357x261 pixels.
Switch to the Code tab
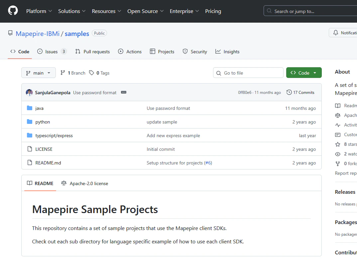(x=20, y=52)
